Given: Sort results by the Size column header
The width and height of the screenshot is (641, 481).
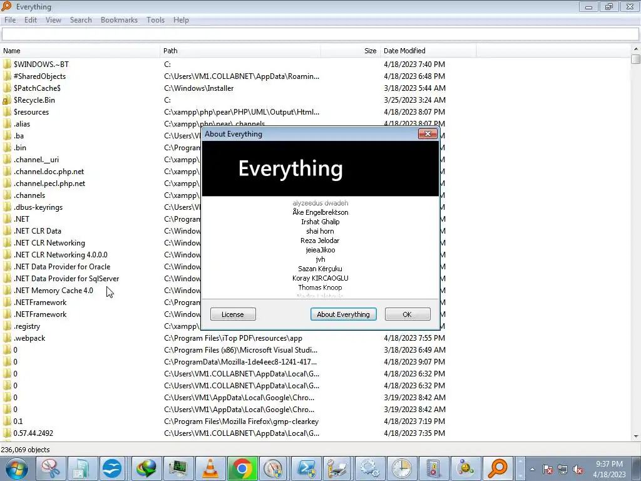Looking at the screenshot, I should click(351, 51).
